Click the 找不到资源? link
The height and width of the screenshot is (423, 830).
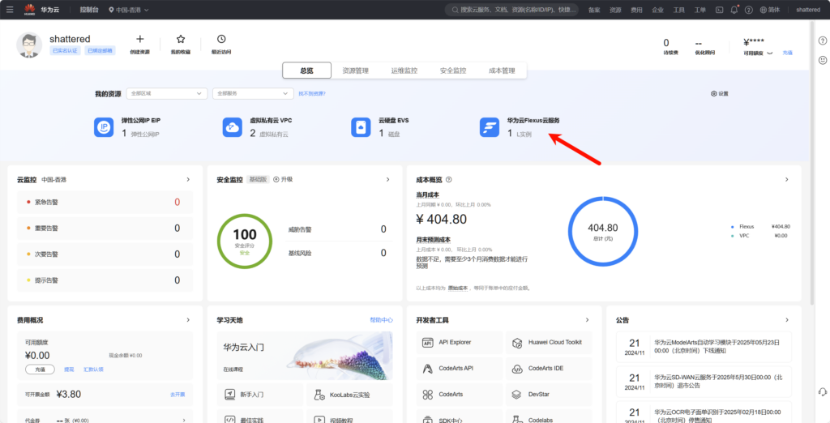(x=312, y=94)
